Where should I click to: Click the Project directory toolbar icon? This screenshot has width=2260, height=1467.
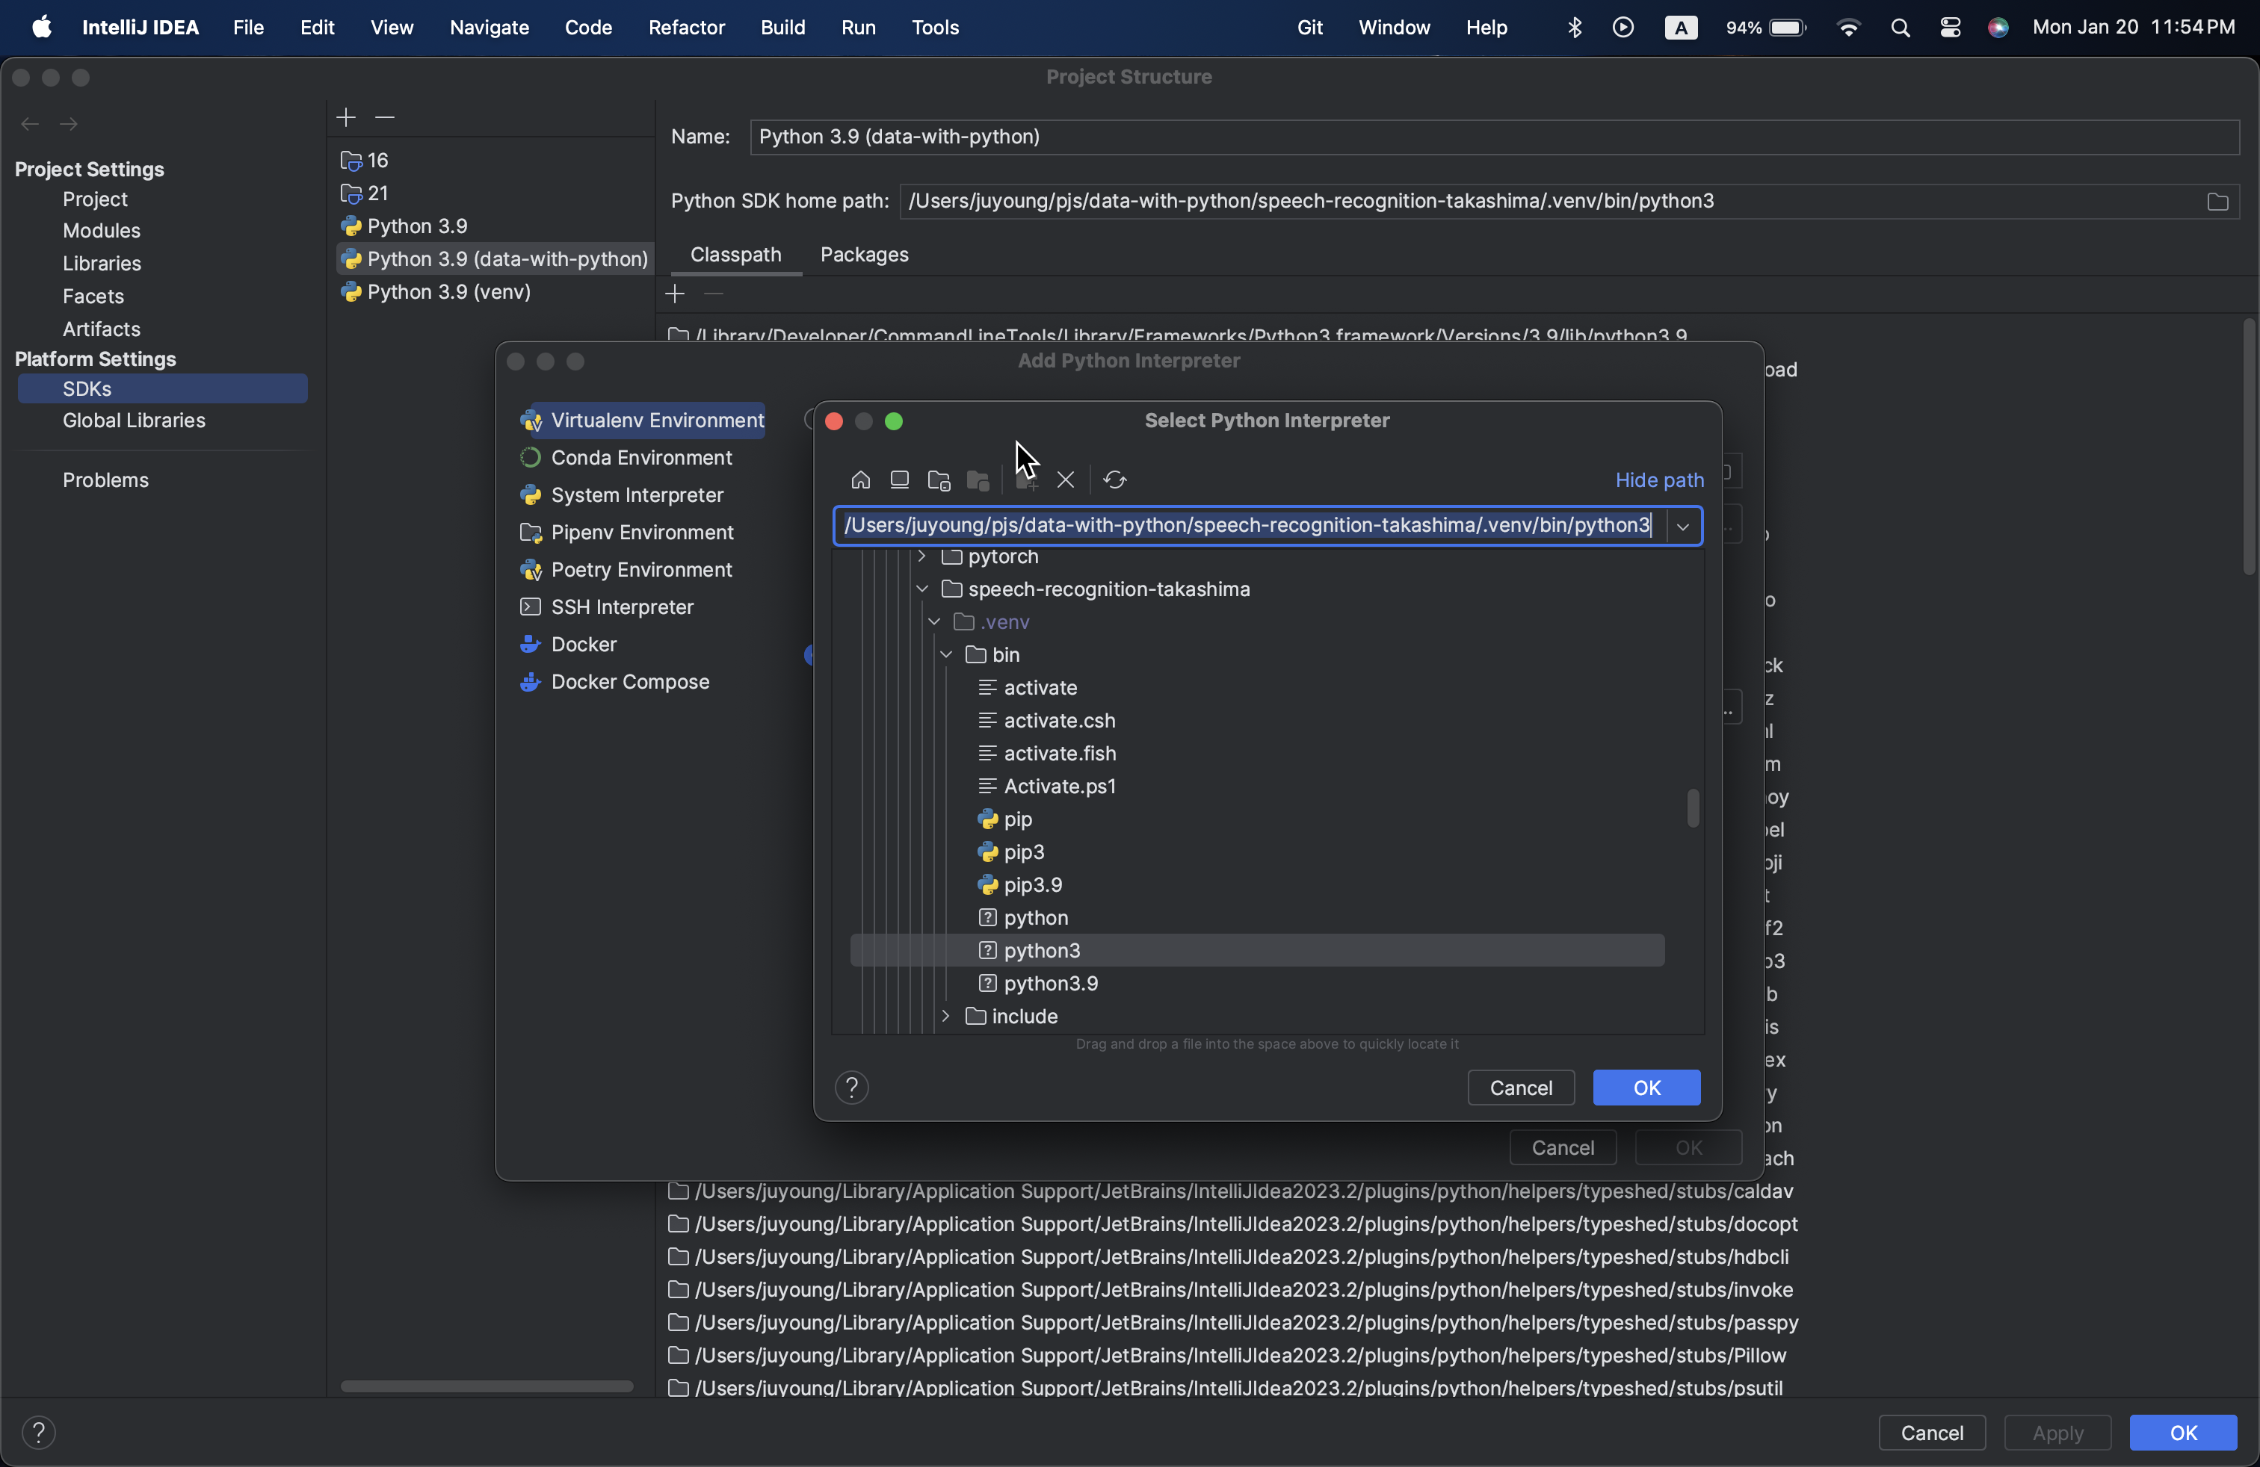[939, 480]
